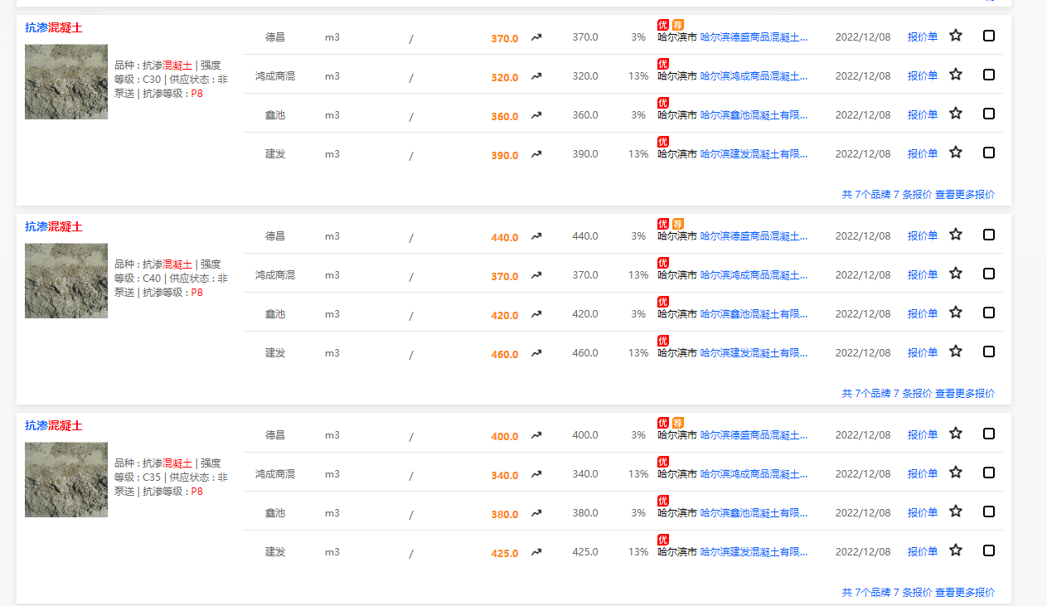1047x606 pixels.
Task: Expand more quotes under C40 product
Action: point(965,394)
